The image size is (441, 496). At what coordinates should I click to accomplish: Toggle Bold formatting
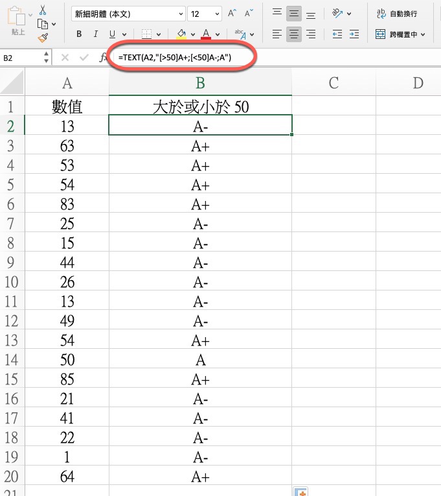pyautogui.click(x=79, y=34)
